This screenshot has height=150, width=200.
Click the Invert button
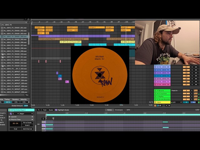click(x=27, y=125)
